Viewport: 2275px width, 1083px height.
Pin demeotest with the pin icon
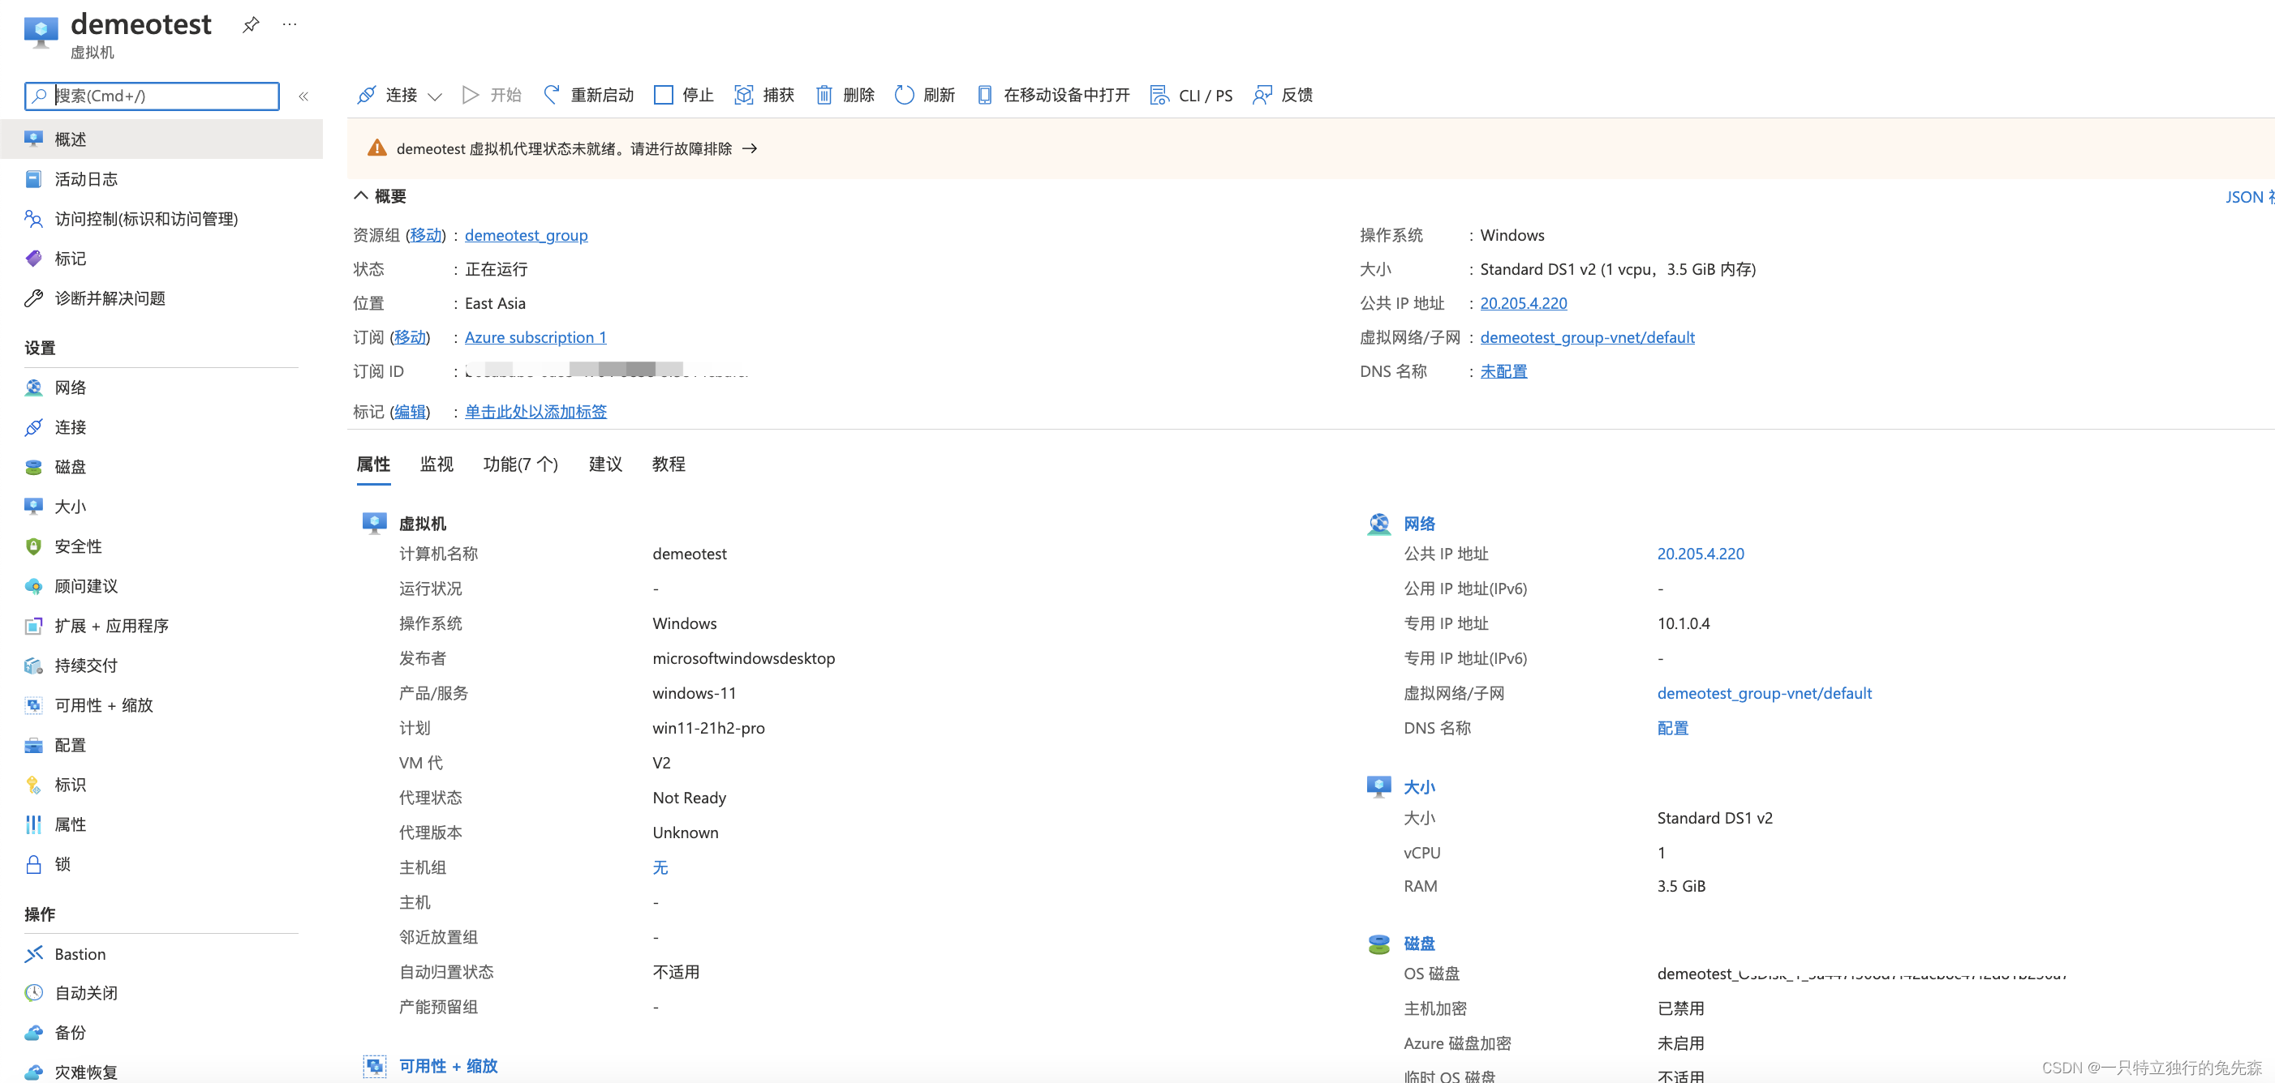click(251, 24)
